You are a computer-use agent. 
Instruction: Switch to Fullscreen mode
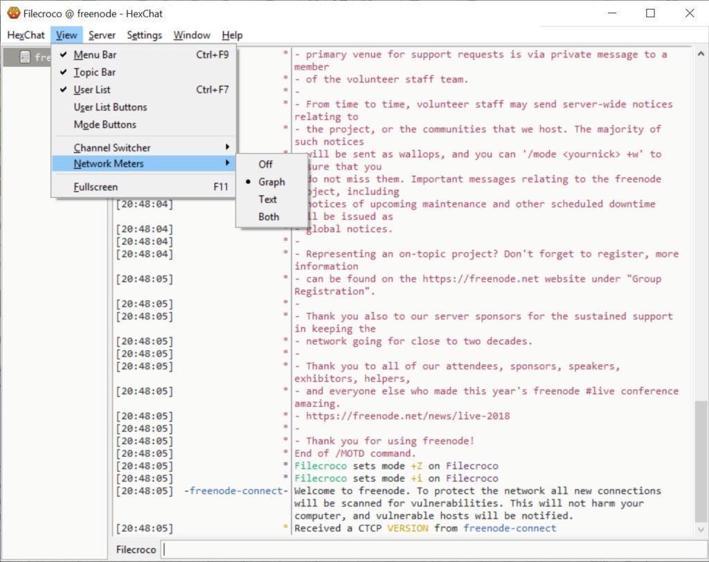(144, 187)
